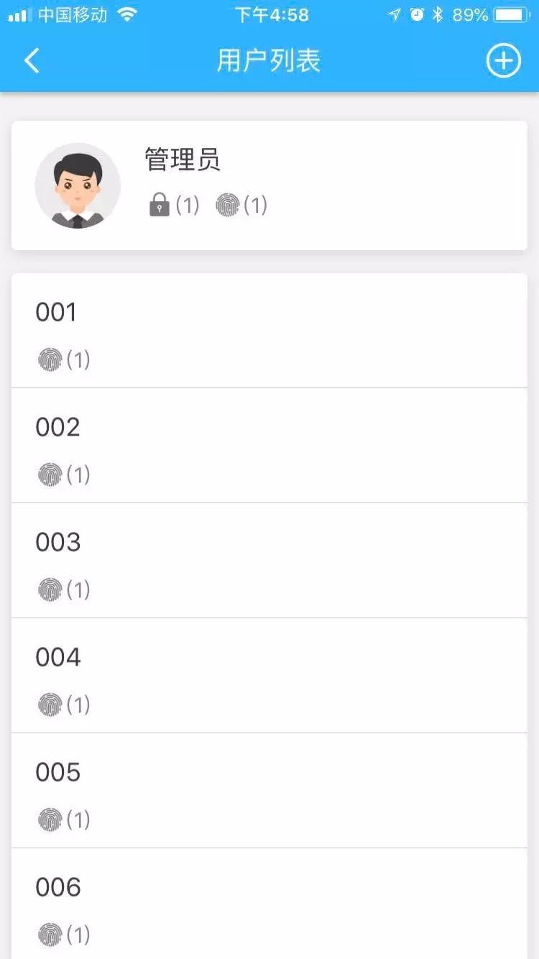Tap the fingerprint icon under user 002
This screenshot has height=959, width=539.
coord(50,474)
